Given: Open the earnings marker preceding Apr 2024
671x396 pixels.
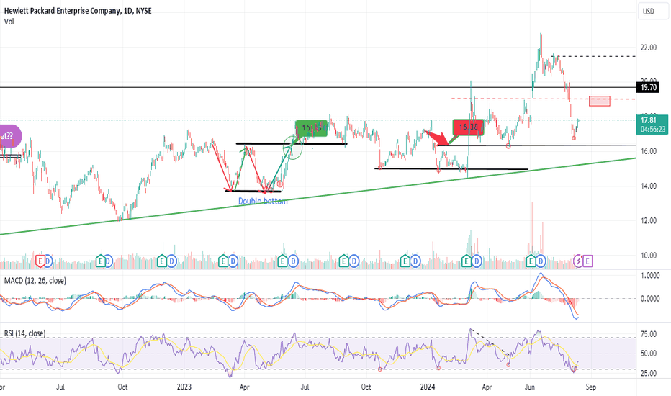Looking at the screenshot, I should click(x=466, y=261).
